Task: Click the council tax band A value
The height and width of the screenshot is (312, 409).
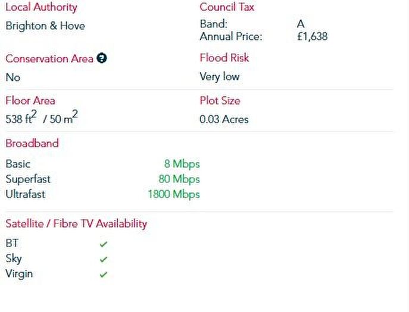Action: (x=301, y=24)
